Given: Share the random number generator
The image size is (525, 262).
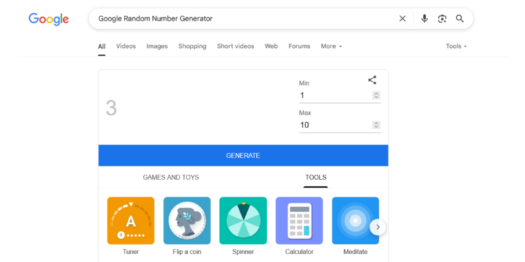Looking at the screenshot, I should (372, 80).
